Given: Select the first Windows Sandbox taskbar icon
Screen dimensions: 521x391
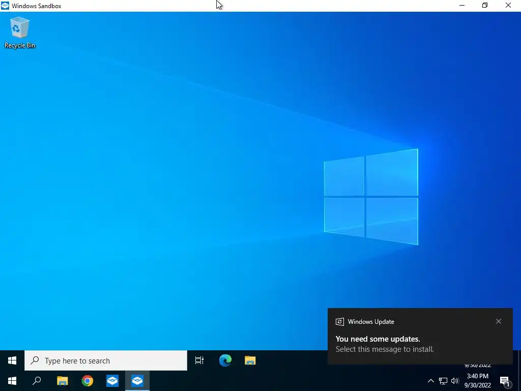Looking at the screenshot, I should pyautogui.click(x=112, y=381).
